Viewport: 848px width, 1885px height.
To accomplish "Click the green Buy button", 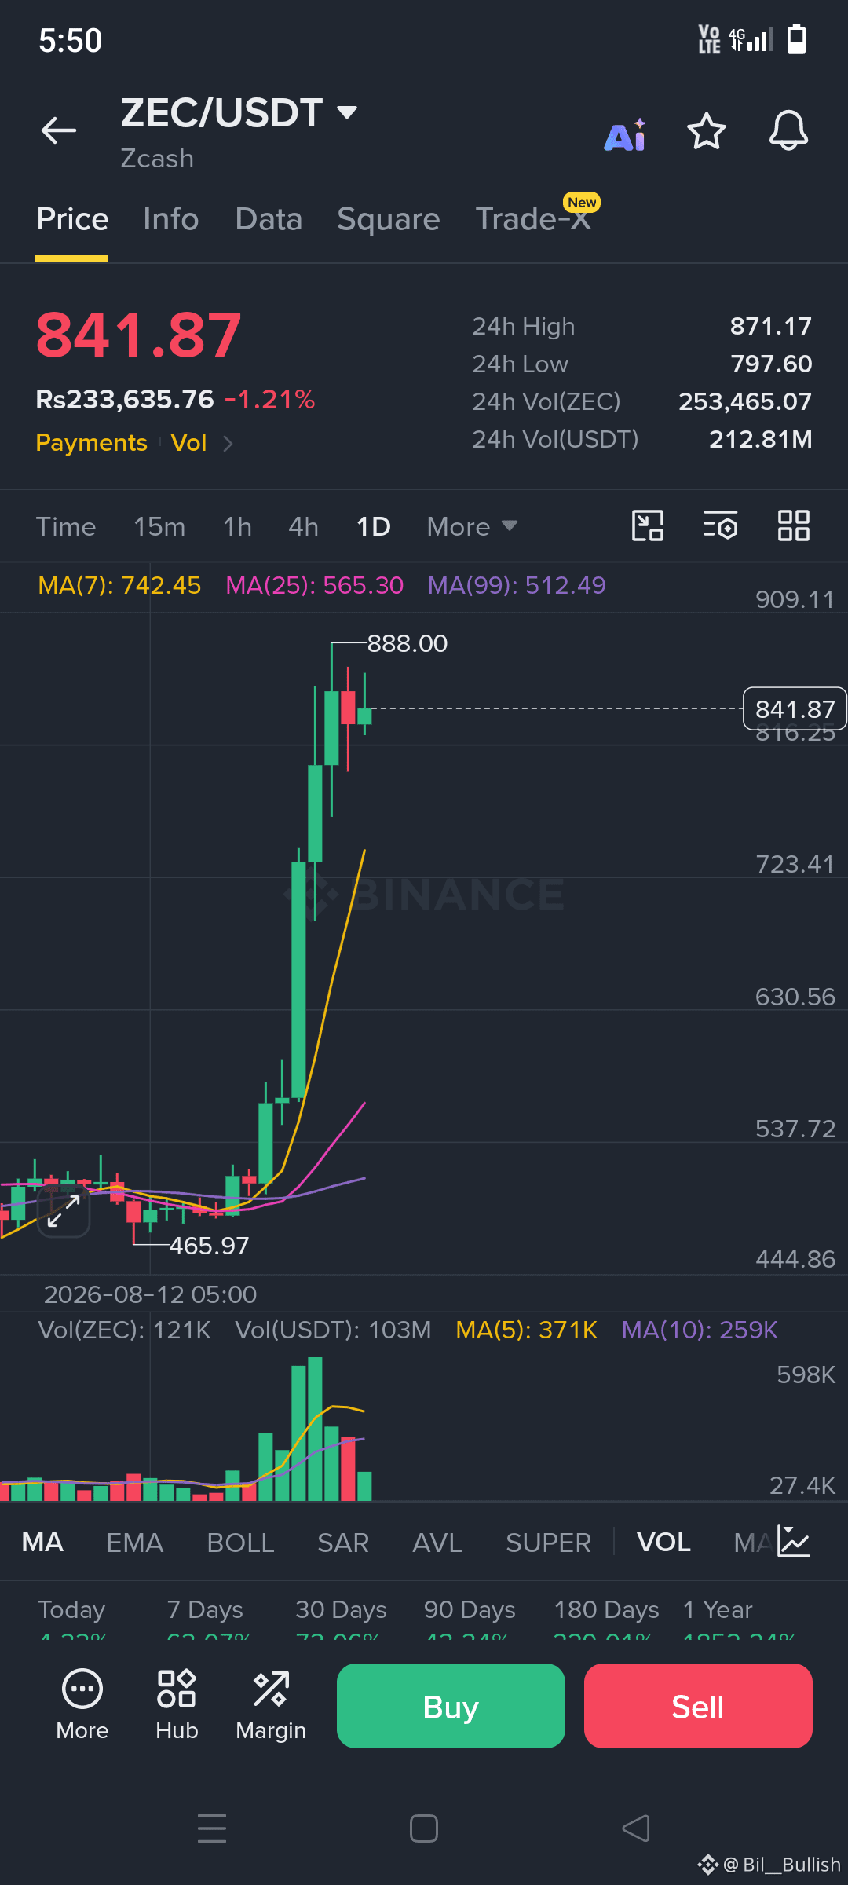I will click(451, 1706).
